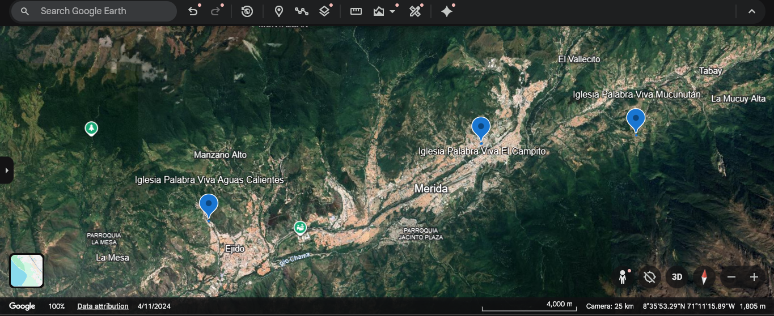Viewport: 774px width, 316px height.
Task: Click the 4,000 m scale bar
Action: pyautogui.click(x=529, y=306)
